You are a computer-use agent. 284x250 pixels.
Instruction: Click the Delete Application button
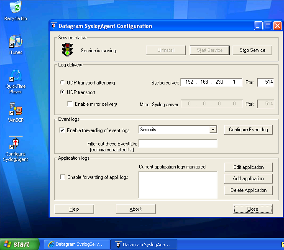[248, 190]
